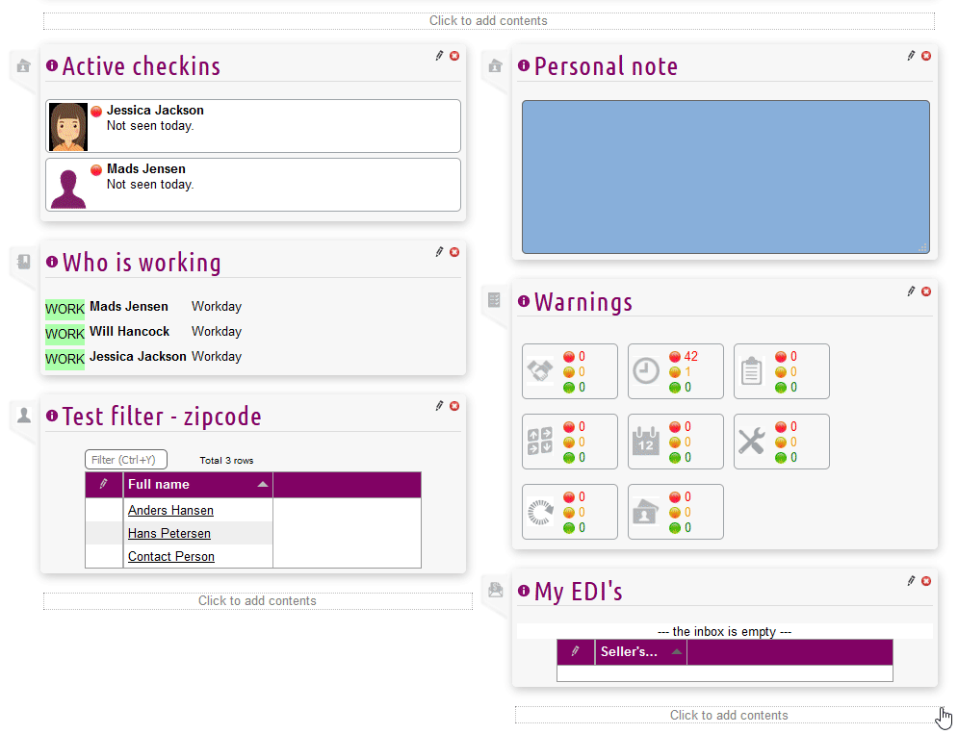Click the circular spinner warnings icon
Viewport: 958px width, 734px height.
click(540, 512)
